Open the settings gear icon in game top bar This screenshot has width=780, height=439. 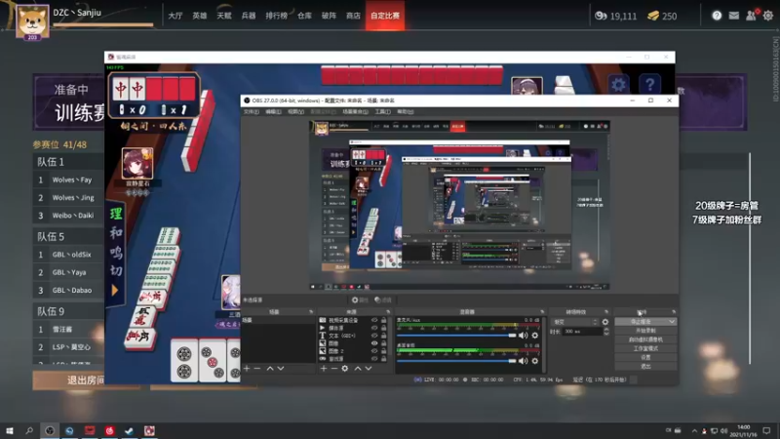point(768,16)
